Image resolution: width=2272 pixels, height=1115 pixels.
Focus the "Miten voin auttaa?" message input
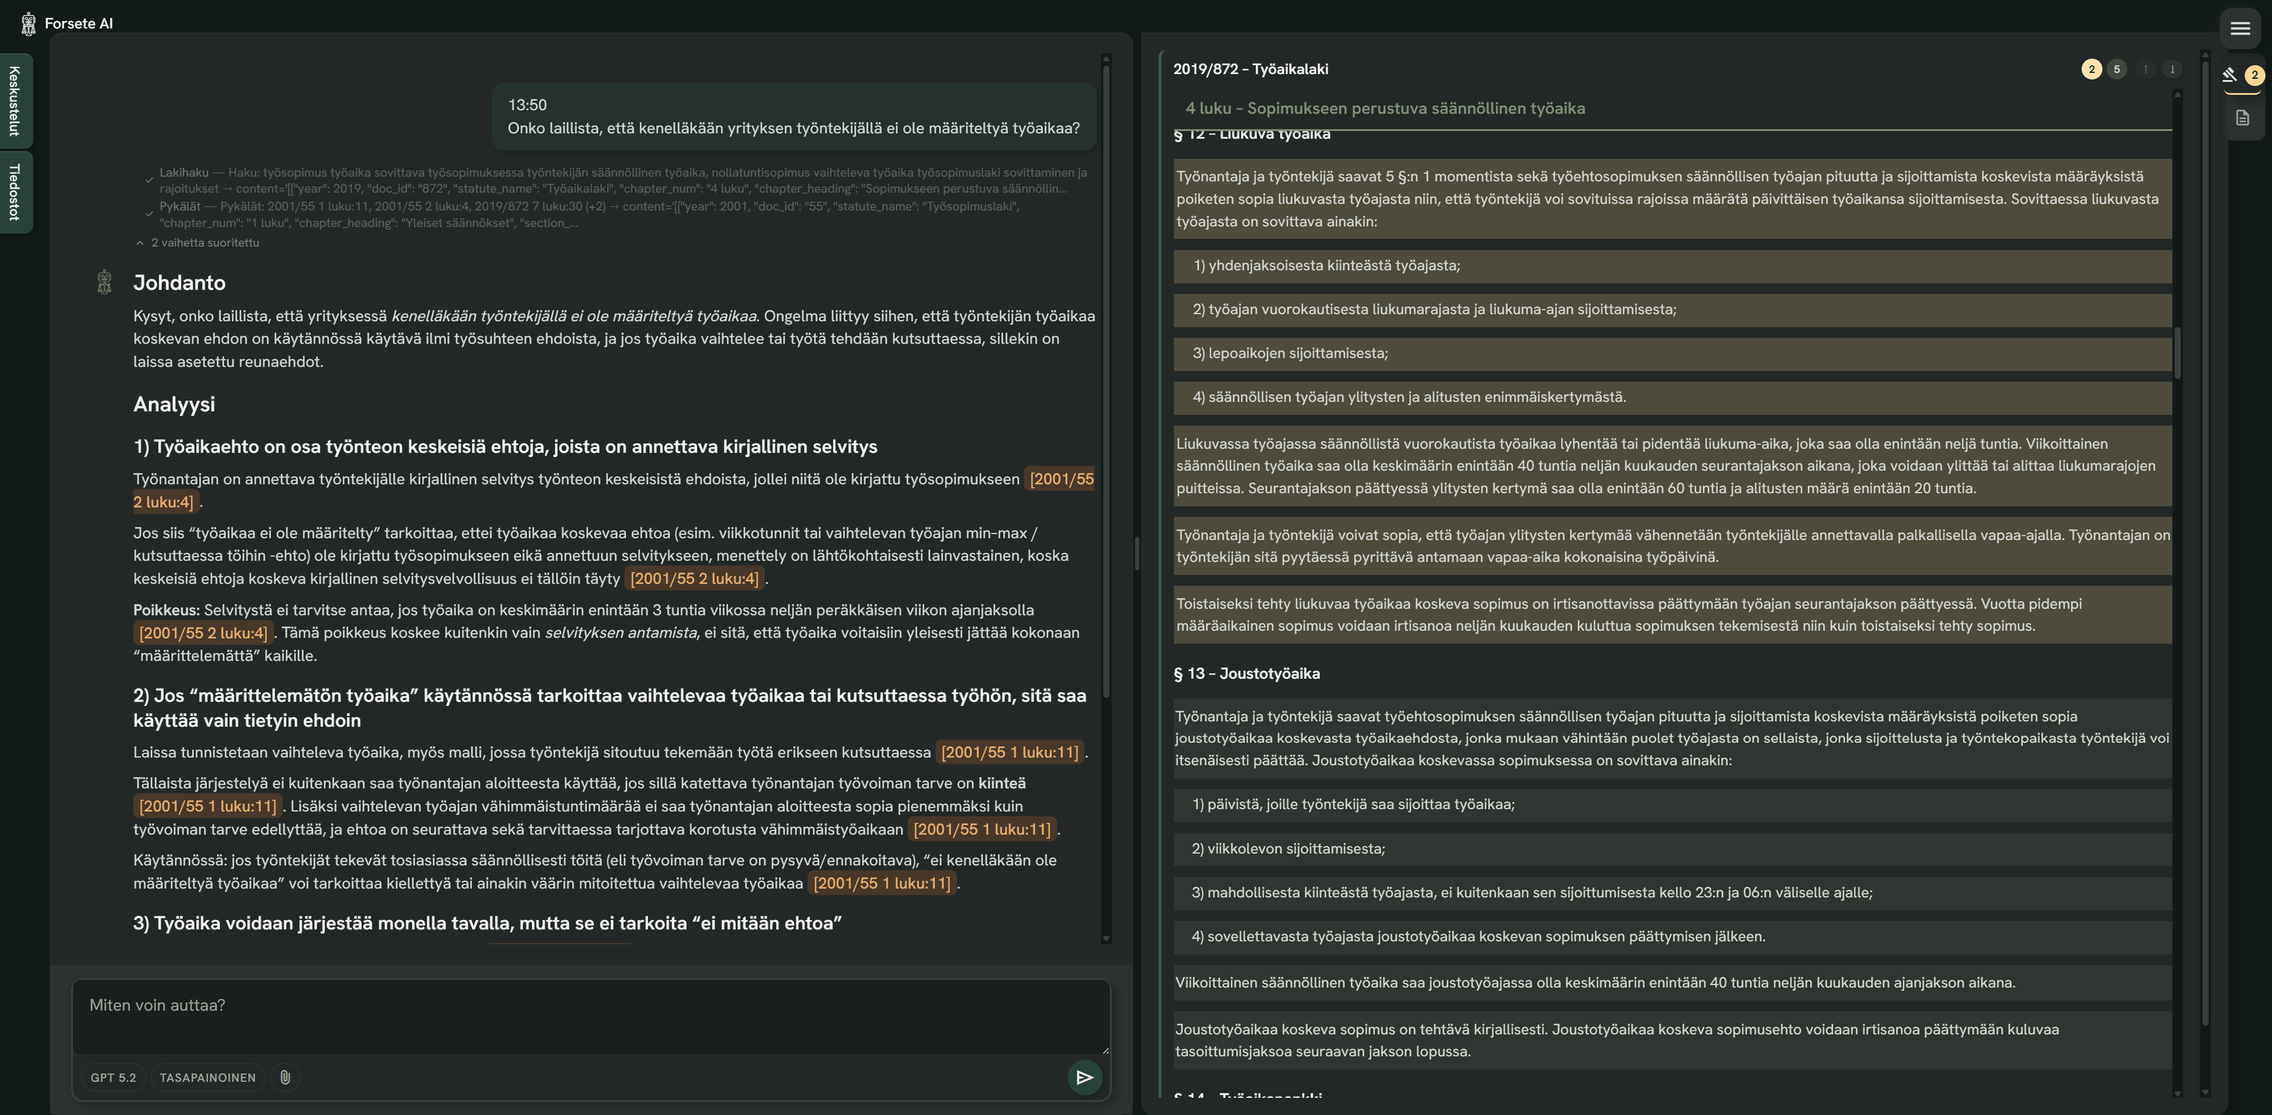[591, 1017]
